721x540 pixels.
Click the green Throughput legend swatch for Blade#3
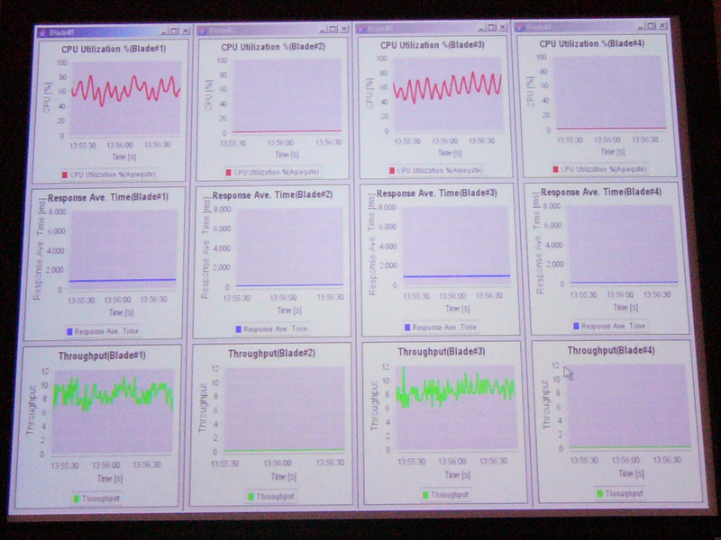[424, 494]
